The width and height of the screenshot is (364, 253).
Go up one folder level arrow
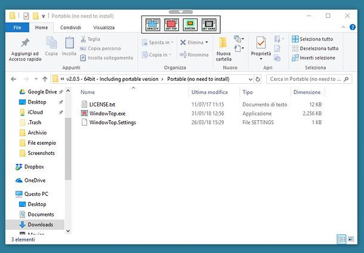pyautogui.click(x=45, y=79)
